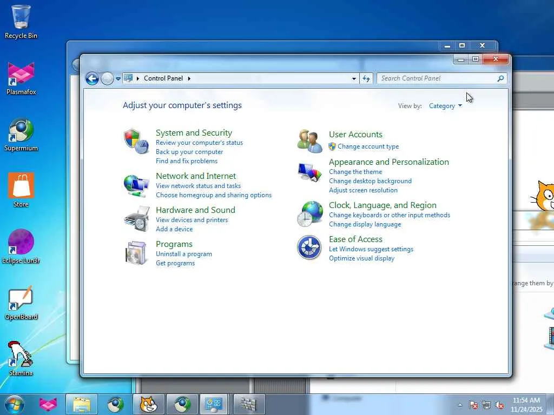The height and width of the screenshot is (415, 554).
Task: Click Find and fix problems
Action: 187,161
